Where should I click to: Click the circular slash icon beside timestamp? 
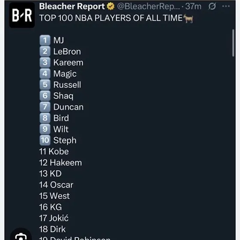212,6
